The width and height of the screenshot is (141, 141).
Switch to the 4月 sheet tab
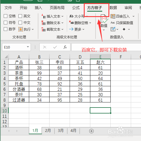tap(73, 131)
